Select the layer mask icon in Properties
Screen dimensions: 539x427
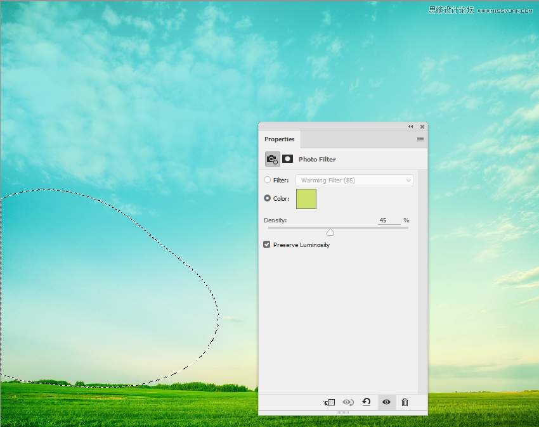(287, 159)
